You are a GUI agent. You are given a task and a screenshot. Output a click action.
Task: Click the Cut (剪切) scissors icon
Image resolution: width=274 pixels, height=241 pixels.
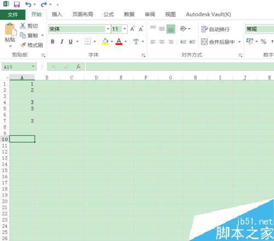pos(22,26)
